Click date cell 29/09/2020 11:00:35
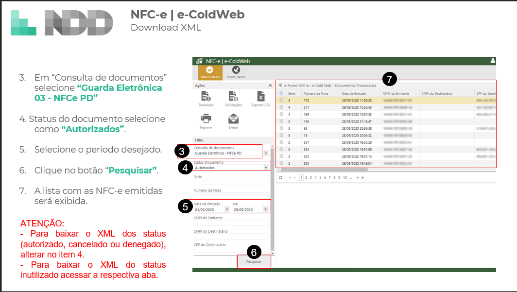This screenshot has height=292, width=517. pyautogui.click(x=357, y=101)
